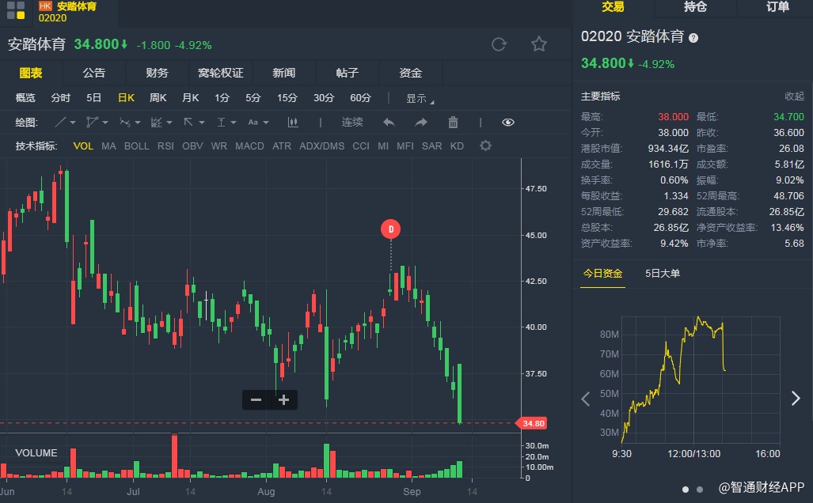
Task: Open the 帖子 posts tab
Action: 348,73
